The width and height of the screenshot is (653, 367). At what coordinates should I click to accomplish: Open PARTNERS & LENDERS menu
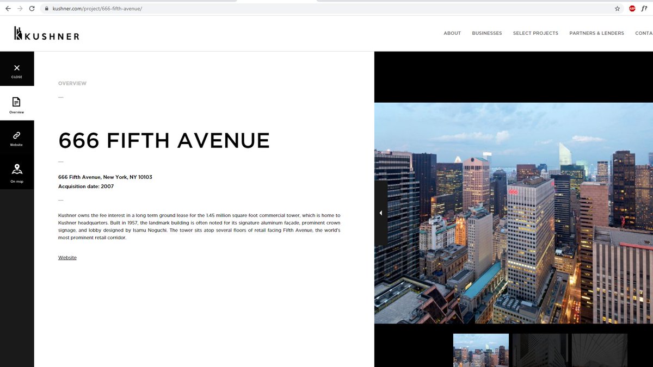point(596,33)
